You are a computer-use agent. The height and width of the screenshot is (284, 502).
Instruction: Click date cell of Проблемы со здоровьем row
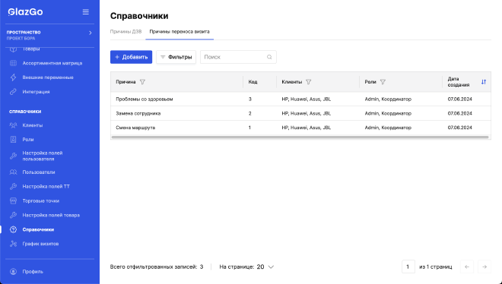coord(459,99)
